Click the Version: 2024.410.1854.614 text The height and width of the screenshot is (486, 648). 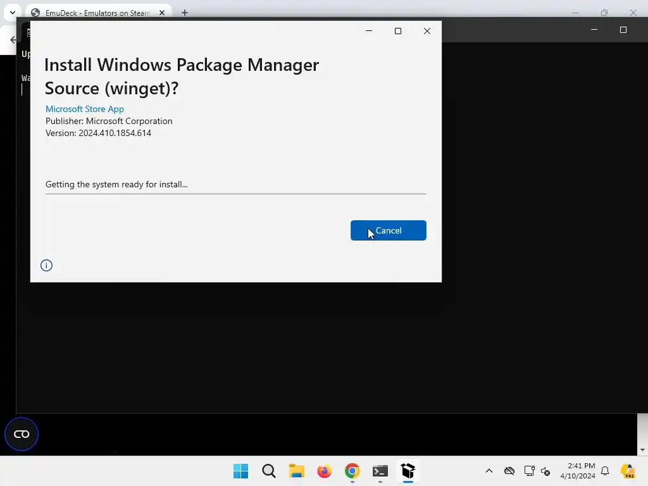click(x=98, y=133)
